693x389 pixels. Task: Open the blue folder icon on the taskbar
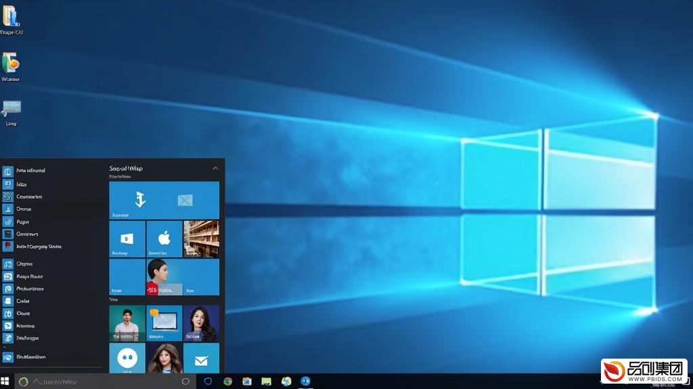pyautogui.click(x=246, y=382)
